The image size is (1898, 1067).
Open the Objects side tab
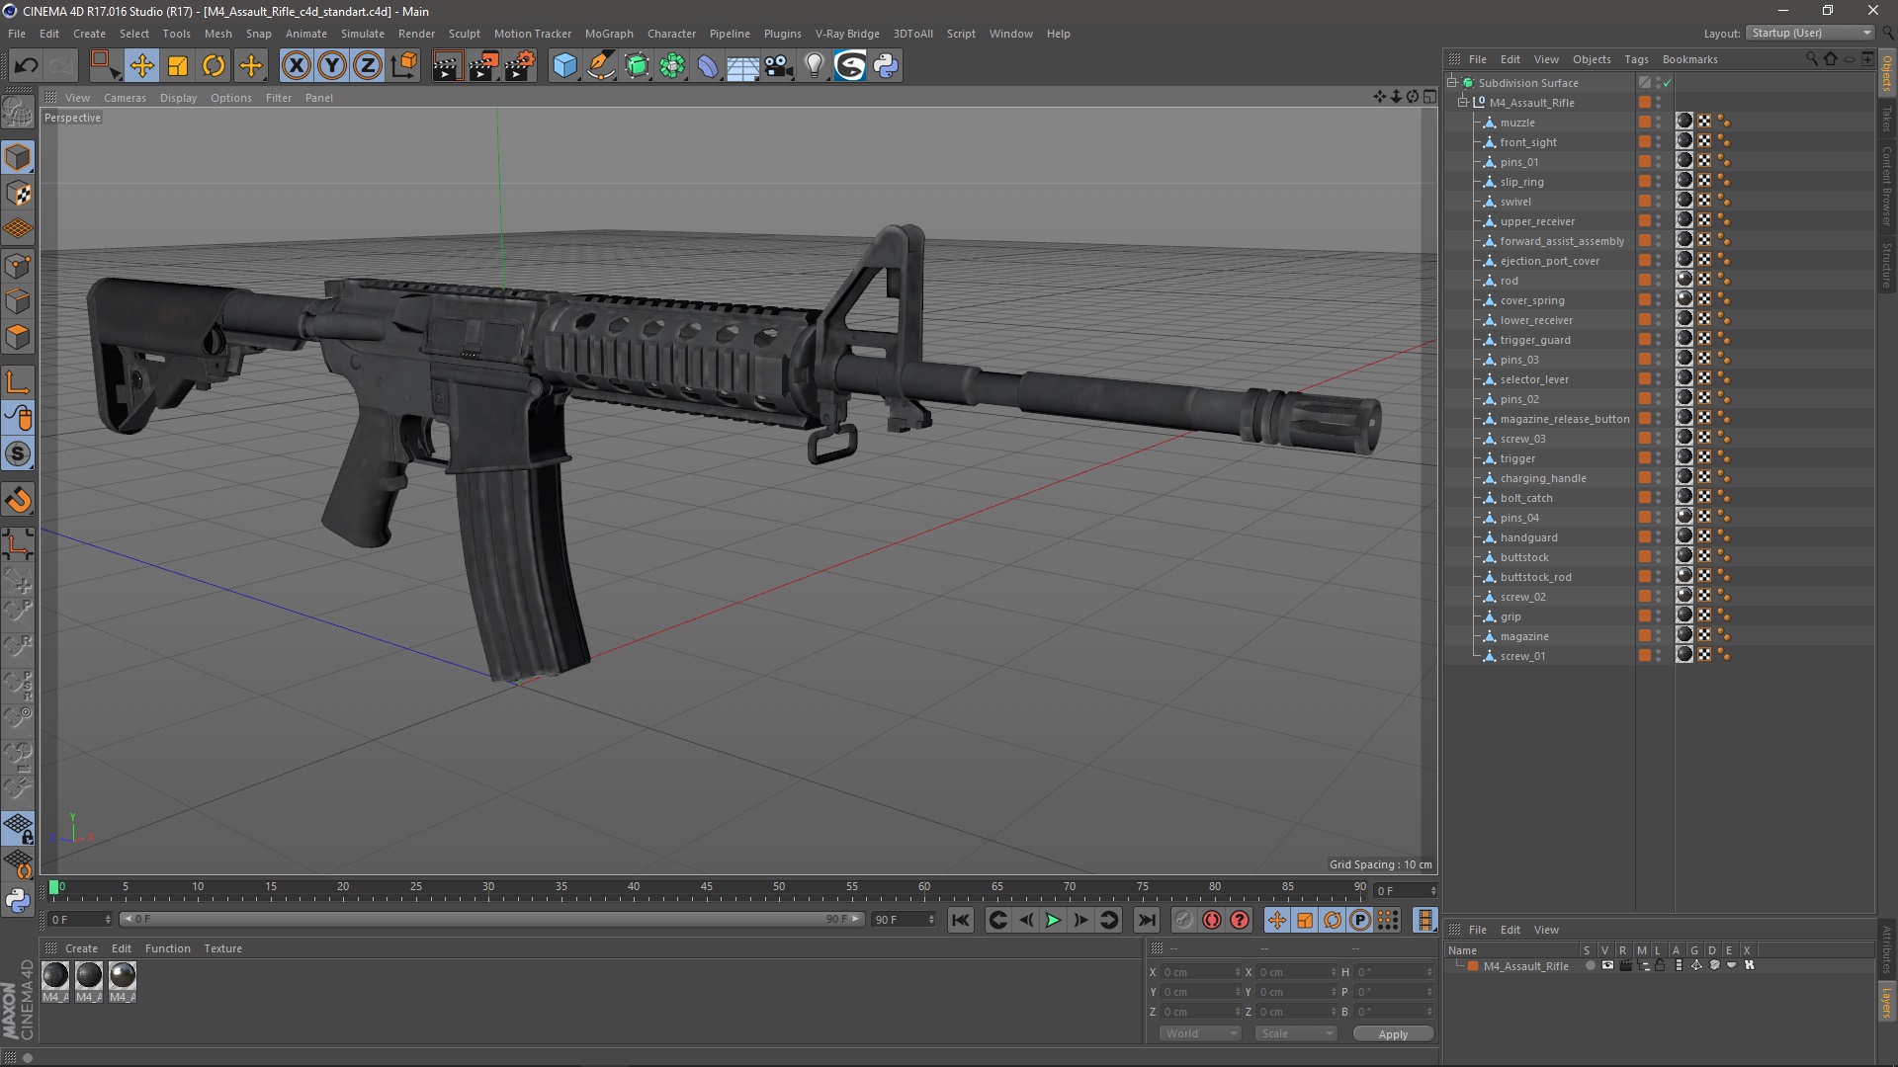point(1887,73)
